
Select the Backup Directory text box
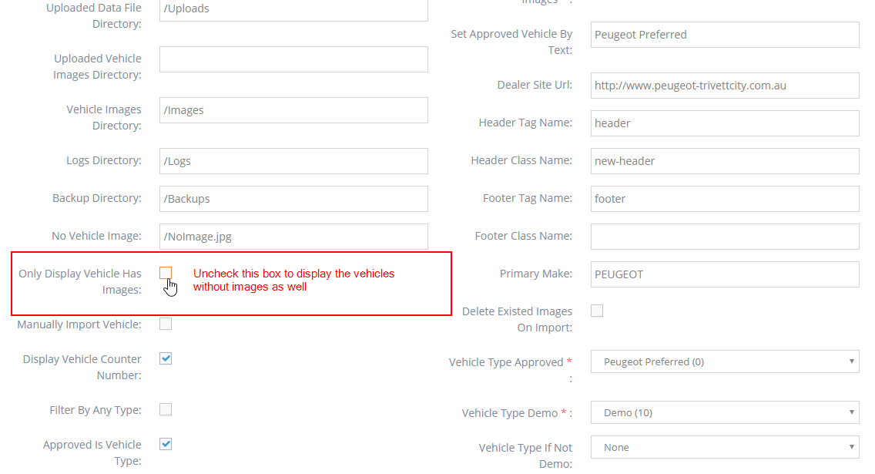[x=293, y=199]
